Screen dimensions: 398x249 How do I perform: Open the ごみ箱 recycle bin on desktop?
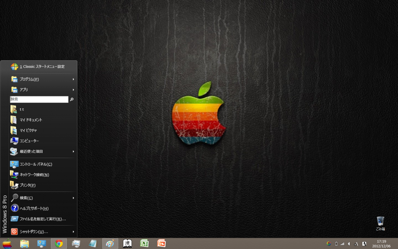click(x=380, y=223)
